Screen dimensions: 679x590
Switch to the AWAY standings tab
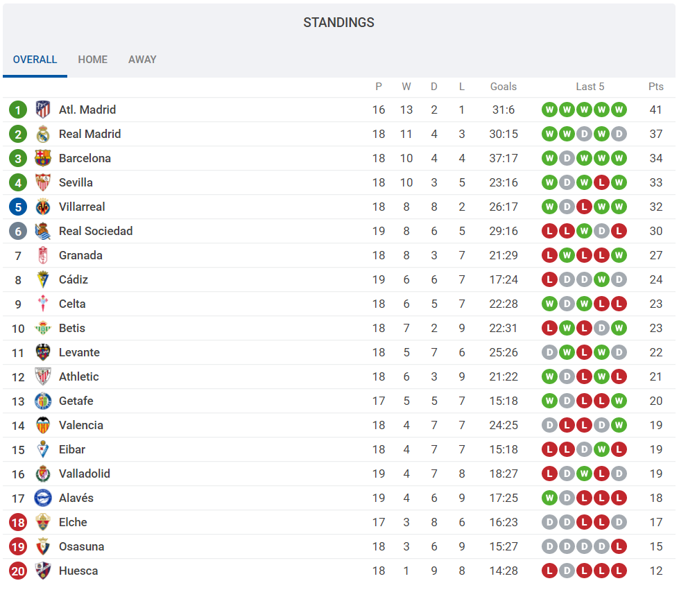[142, 60]
